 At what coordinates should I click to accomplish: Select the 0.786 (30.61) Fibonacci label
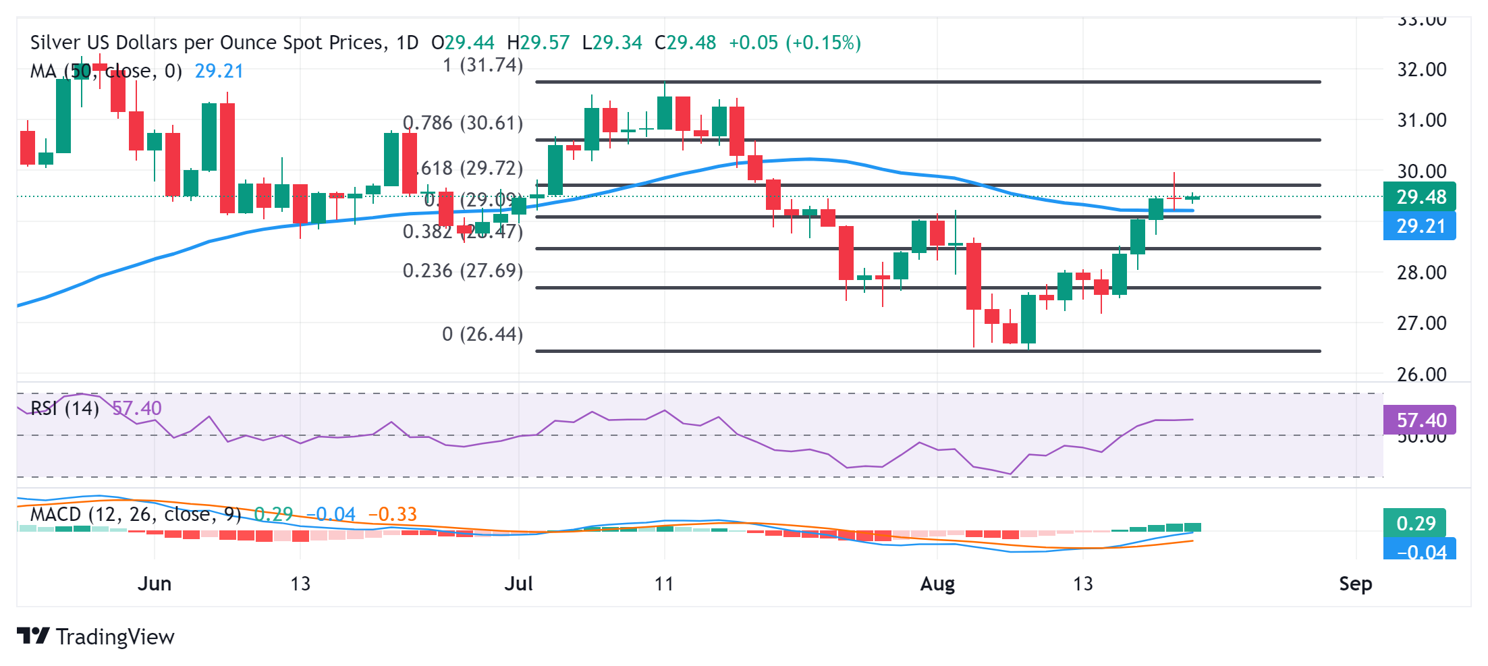[x=463, y=123]
